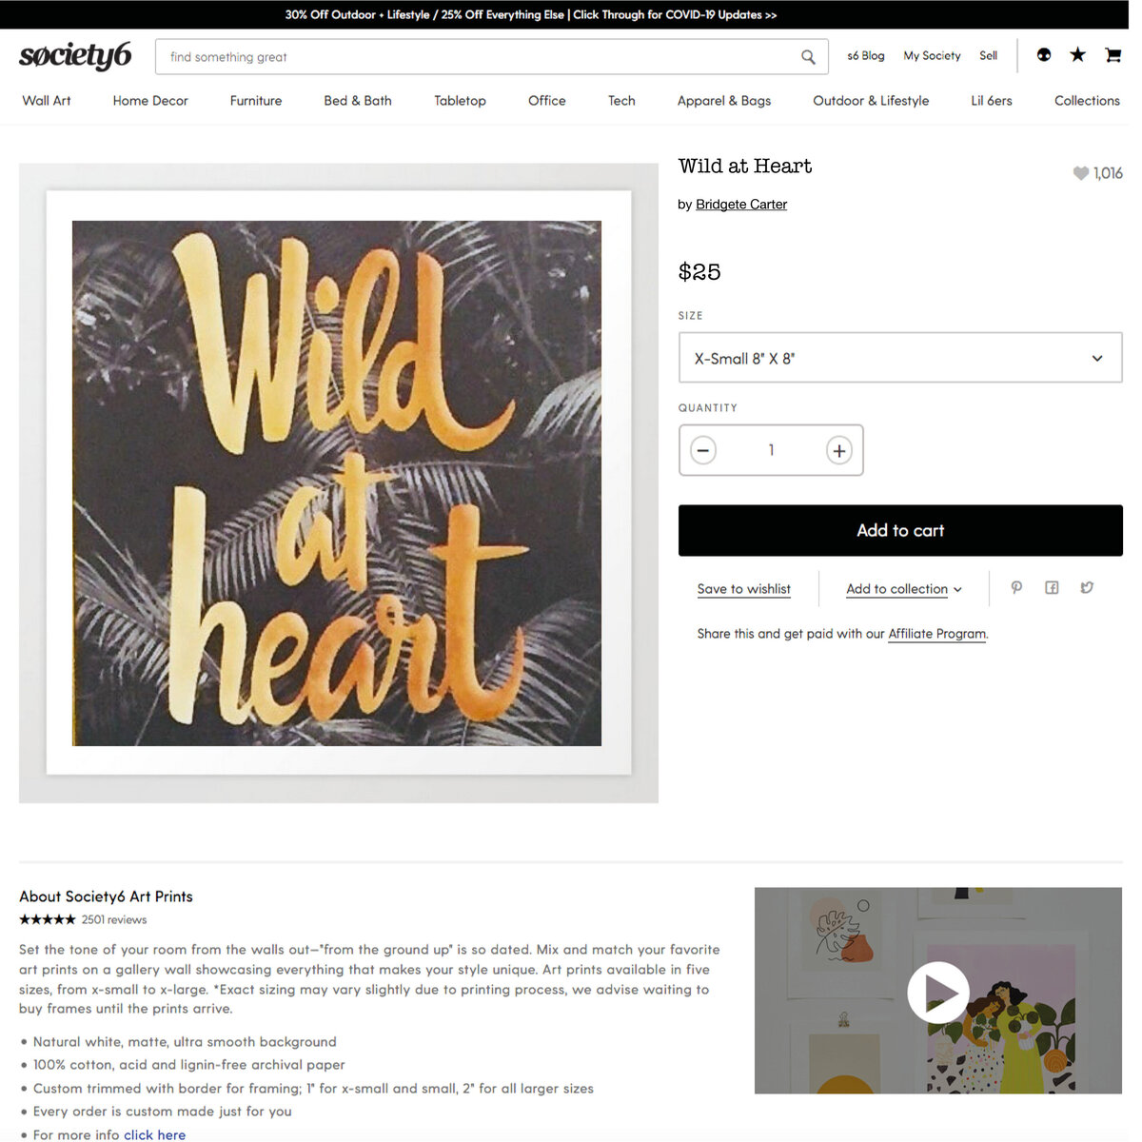
Task: Open the Outdoor & Lifestyle menu
Action: [871, 101]
